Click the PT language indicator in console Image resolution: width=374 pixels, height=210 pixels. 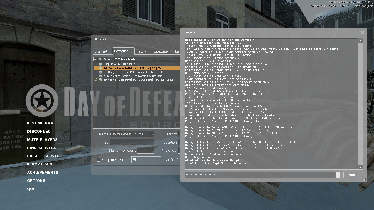[337, 175]
